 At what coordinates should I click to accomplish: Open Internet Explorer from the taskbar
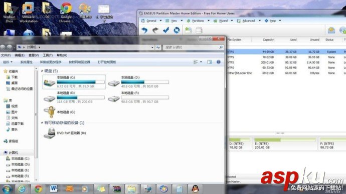(22, 188)
